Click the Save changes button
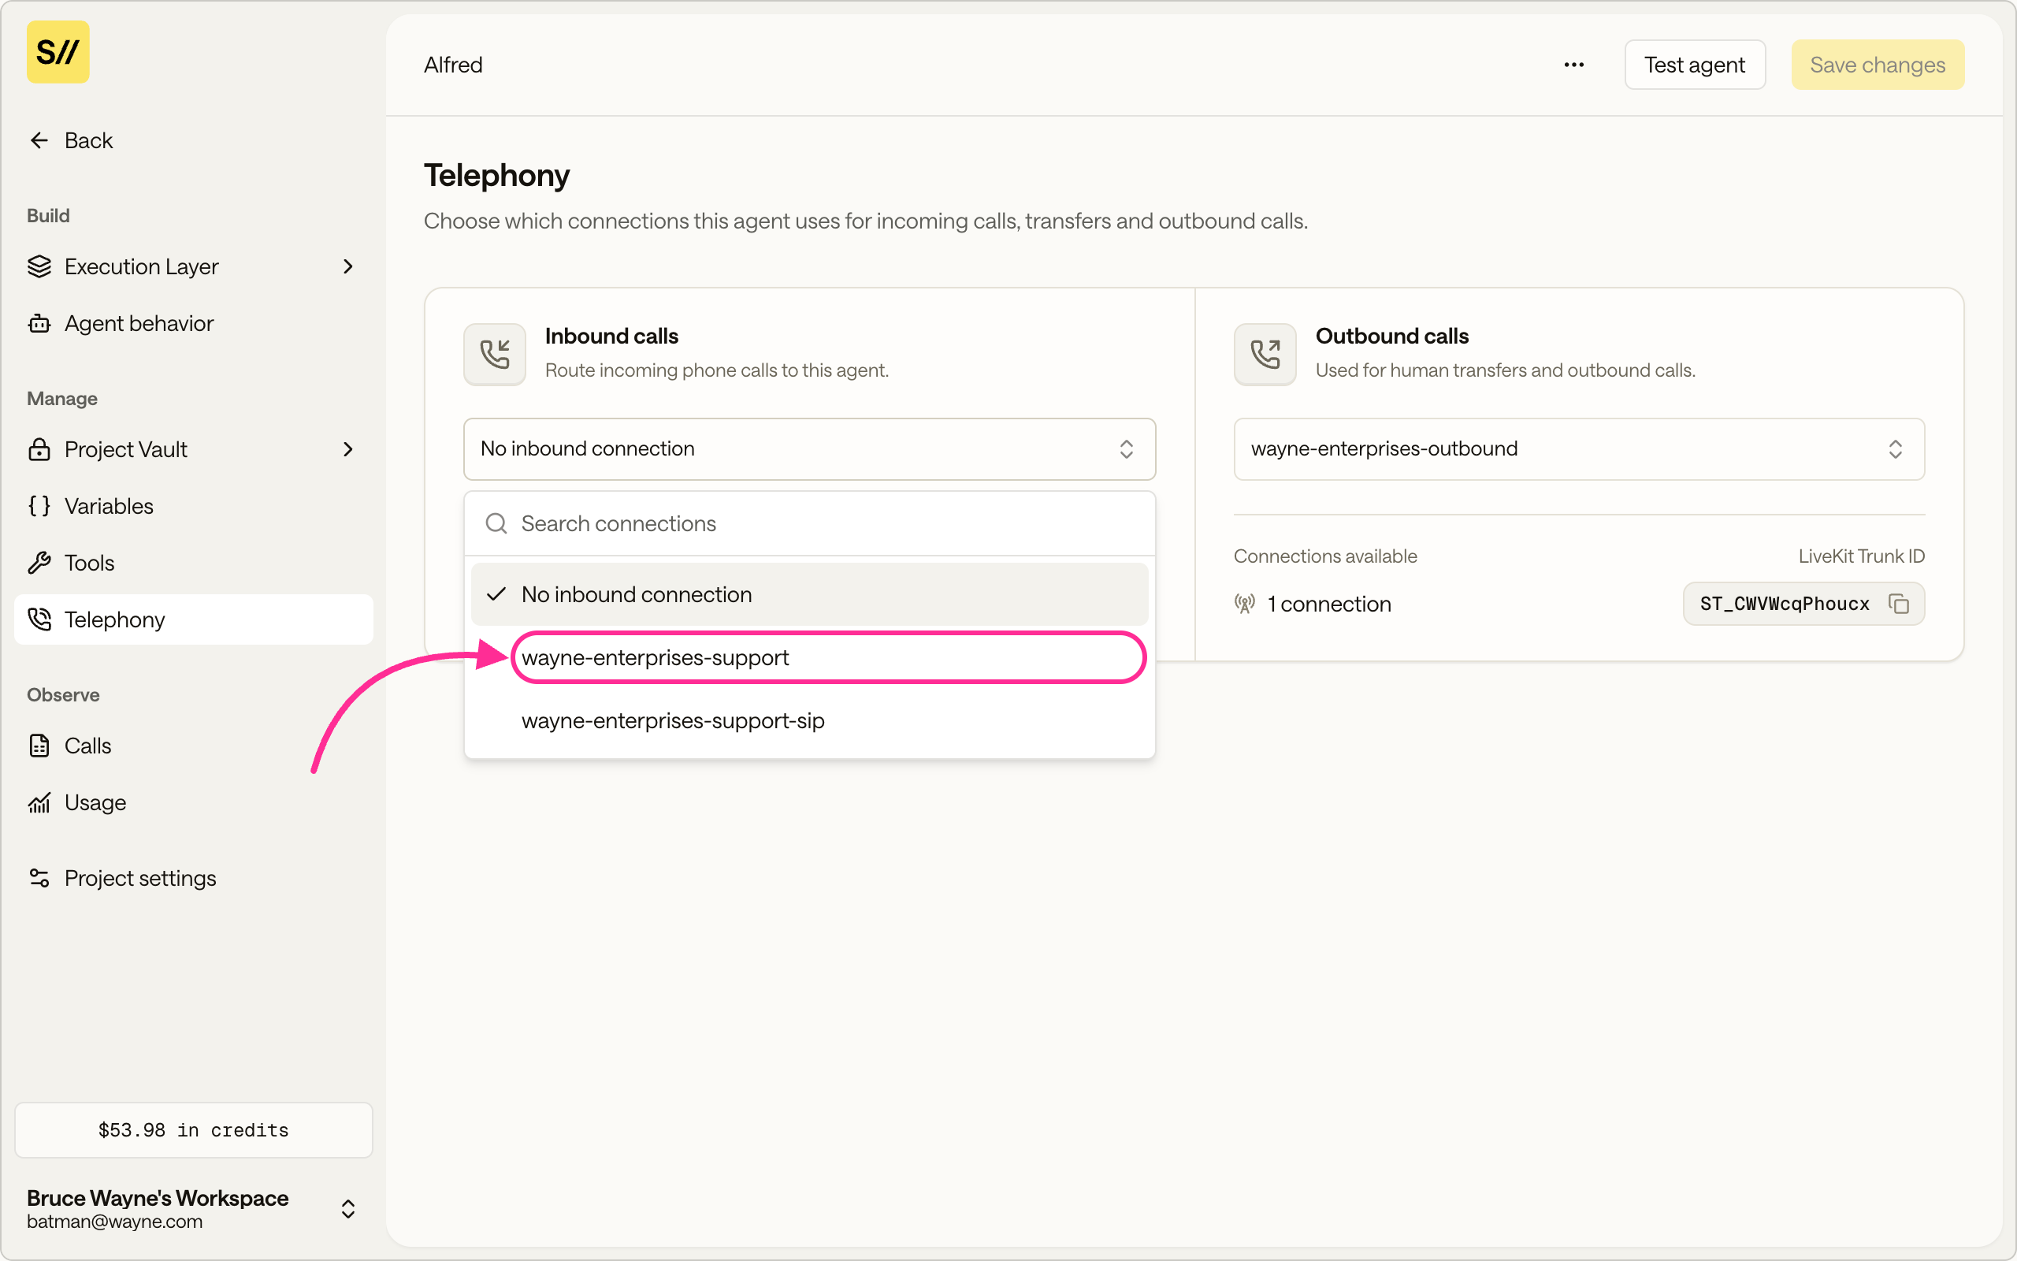 (1877, 64)
